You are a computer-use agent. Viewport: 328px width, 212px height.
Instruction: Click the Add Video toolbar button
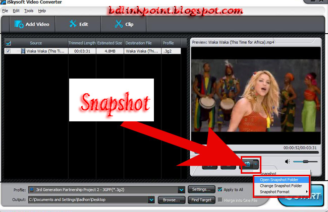[x=32, y=24]
